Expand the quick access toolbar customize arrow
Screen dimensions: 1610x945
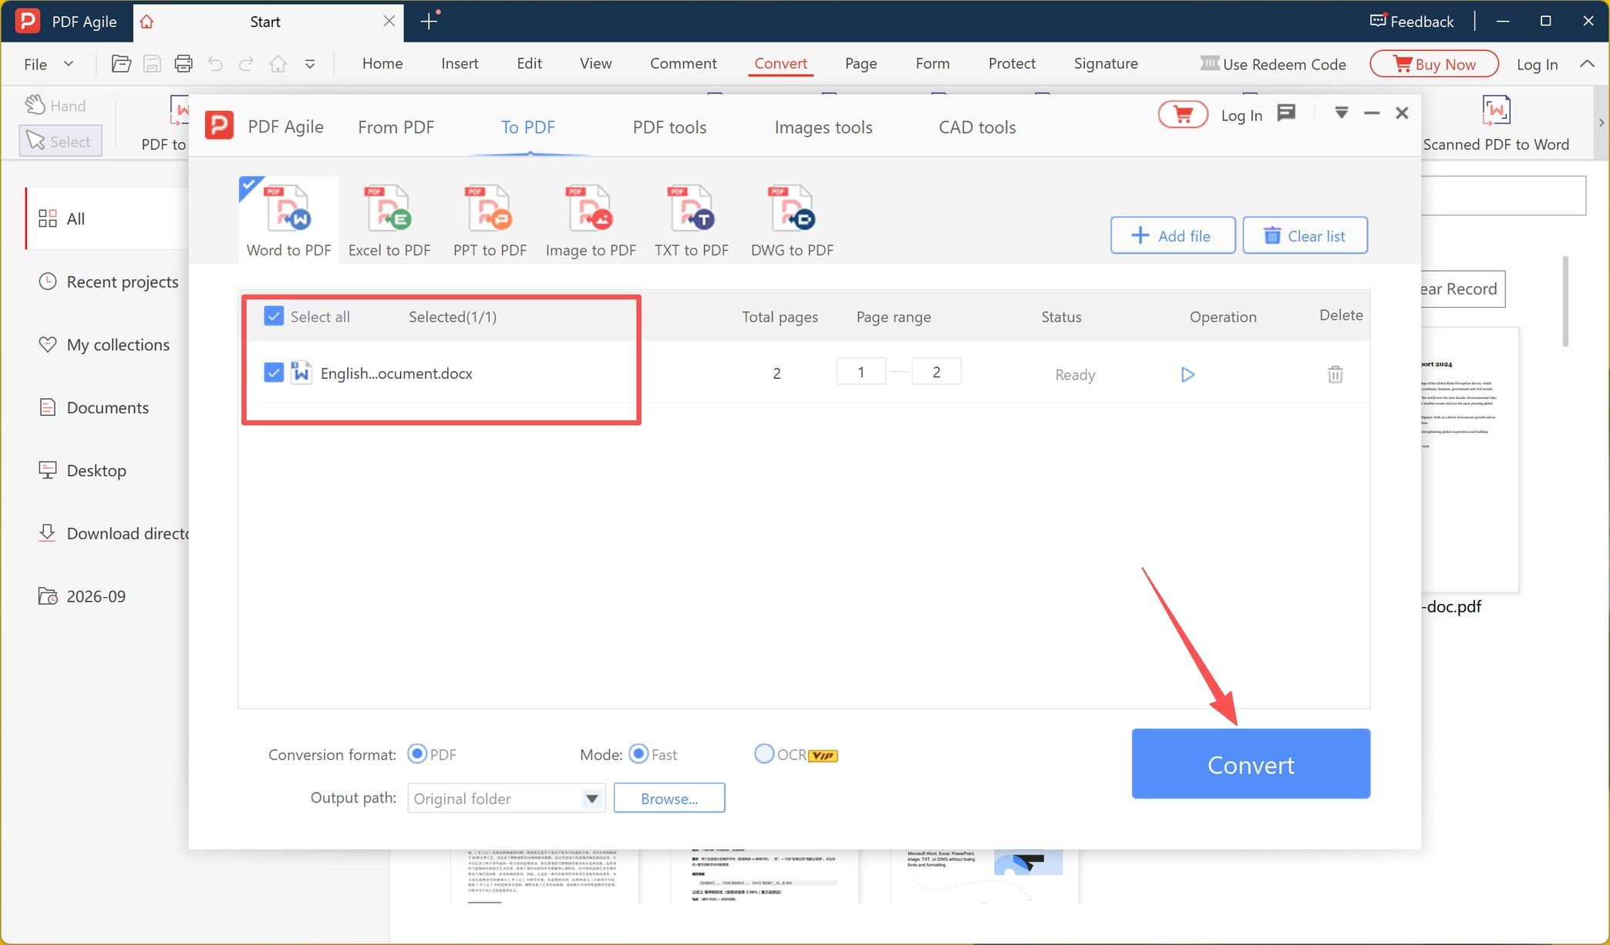click(310, 64)
